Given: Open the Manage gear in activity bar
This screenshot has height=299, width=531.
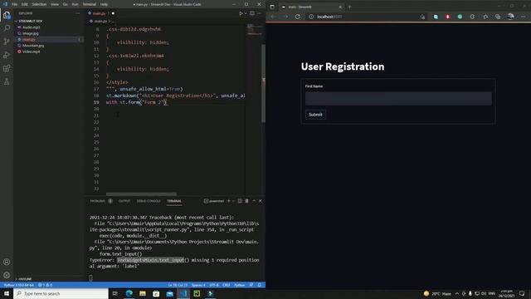Looking at the screenshot, I should 7,275.
